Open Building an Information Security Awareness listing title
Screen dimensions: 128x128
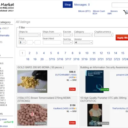pyautogui.click(x=104, y=67)
